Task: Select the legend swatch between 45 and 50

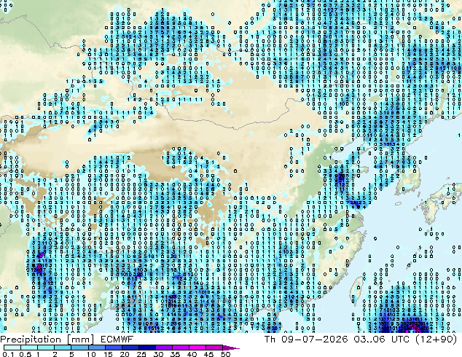Action: click(214, 348)
